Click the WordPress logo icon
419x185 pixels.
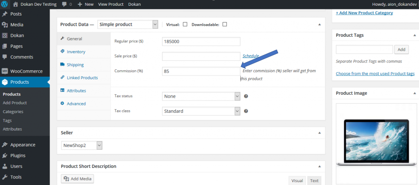pyautogui.click(x=5, y=4)
